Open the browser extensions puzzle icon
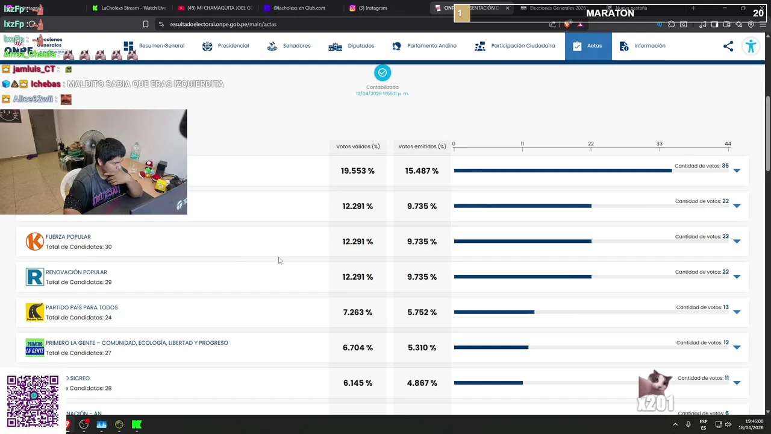 [x=672, y=24]
